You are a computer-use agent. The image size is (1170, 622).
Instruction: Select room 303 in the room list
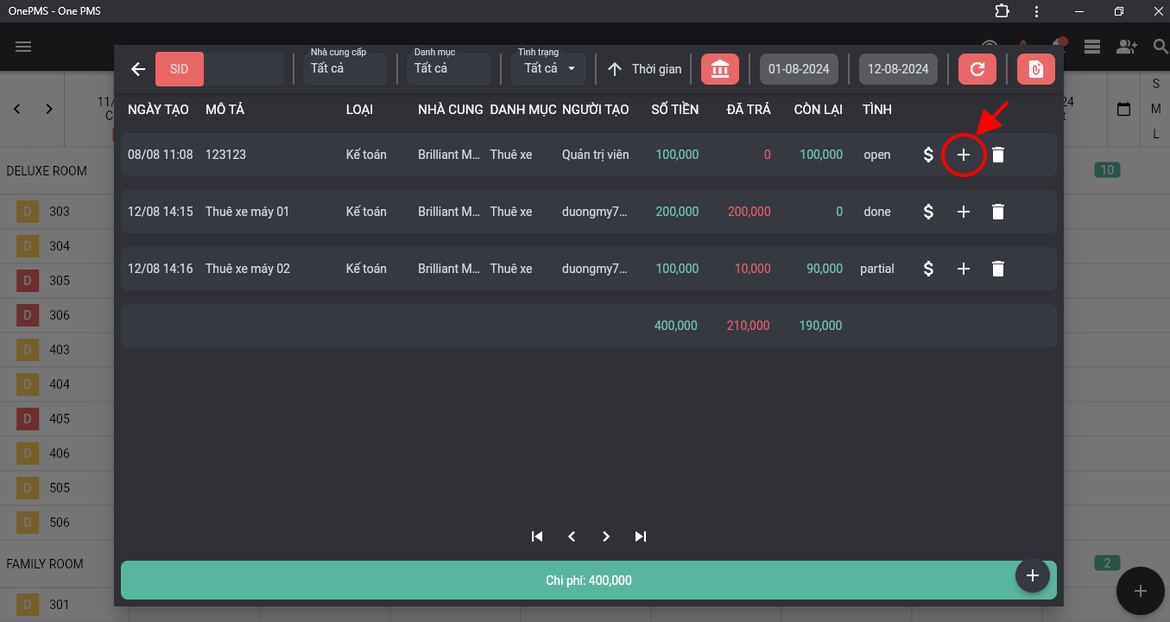pos(60,212)
